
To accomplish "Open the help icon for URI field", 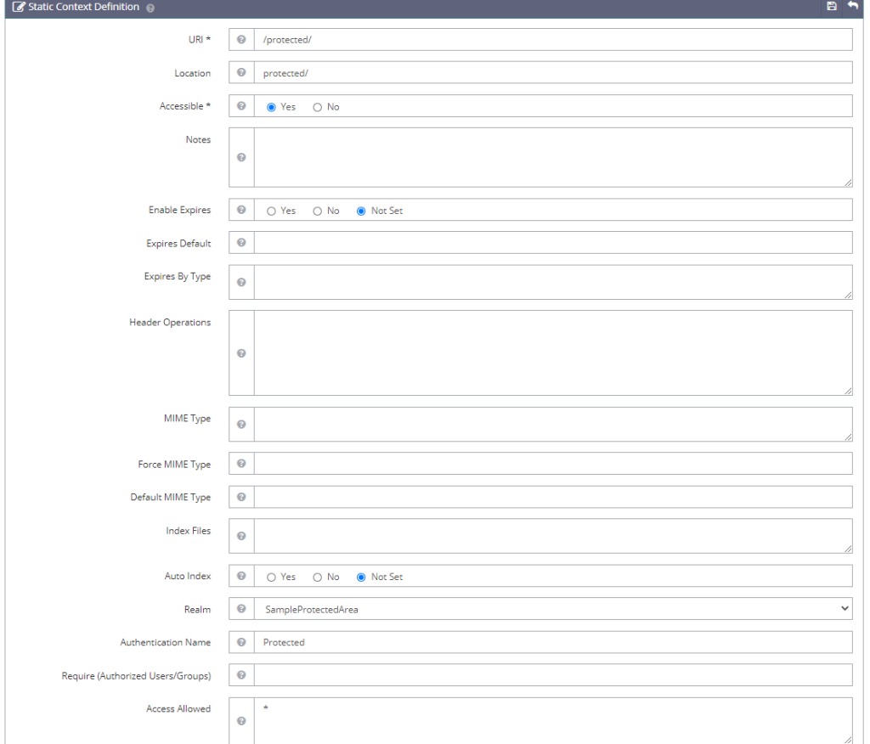I will point(241,40).
